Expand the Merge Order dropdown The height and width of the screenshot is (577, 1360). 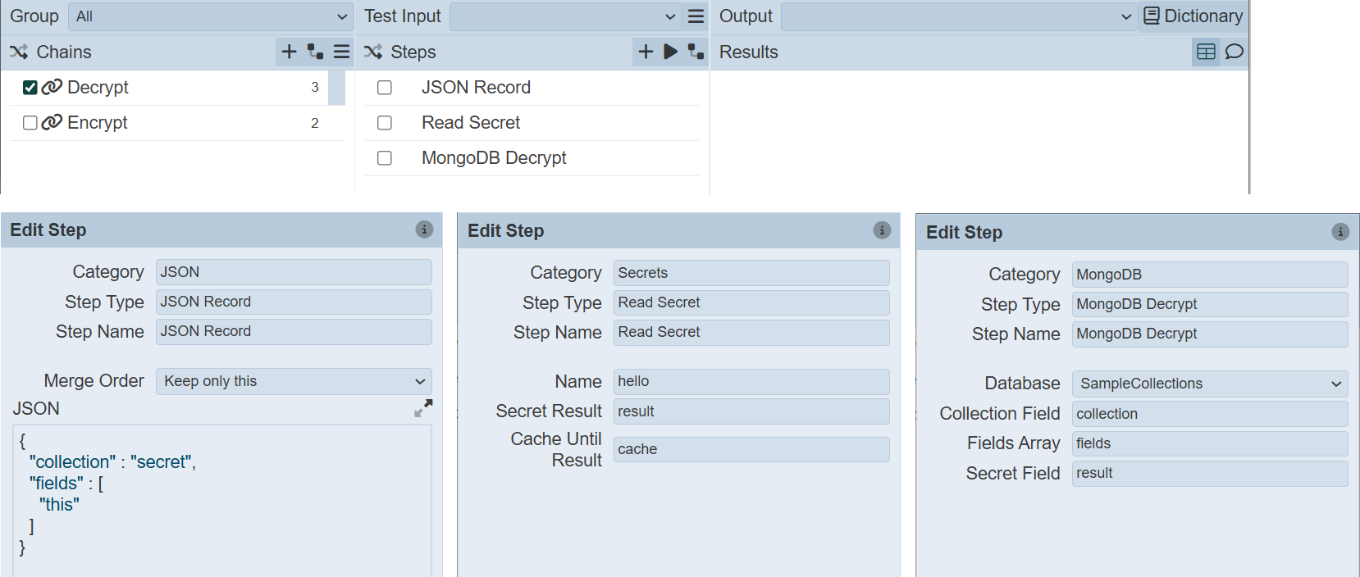click(x=294, y=381)
